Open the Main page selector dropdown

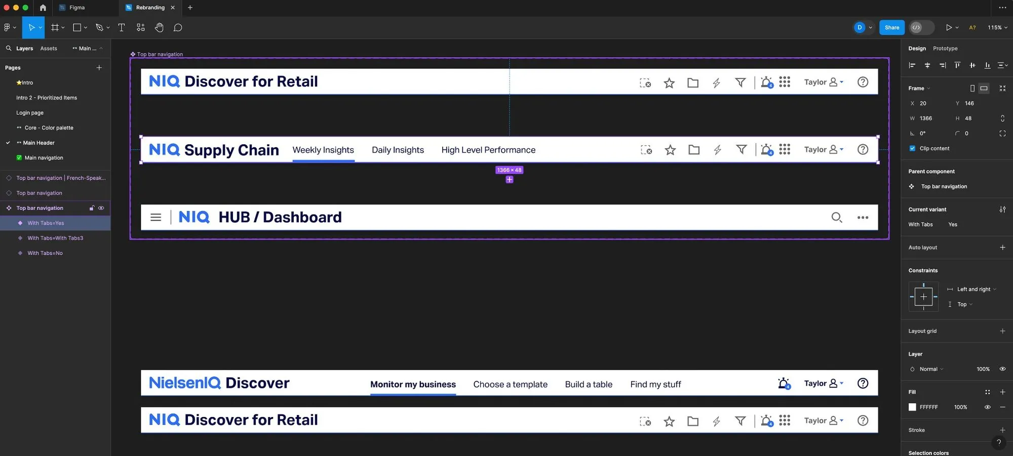click(88, 48)
